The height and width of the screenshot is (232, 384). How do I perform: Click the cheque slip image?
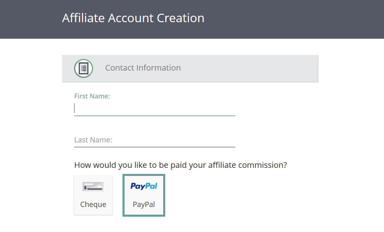(93, 187)
